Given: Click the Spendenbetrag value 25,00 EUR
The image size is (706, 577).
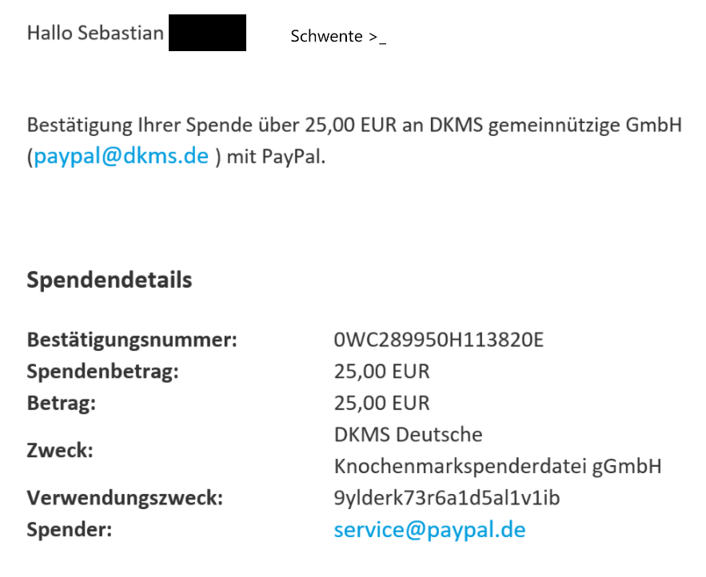Looking at the screenshot, I should tap(382, 372).
